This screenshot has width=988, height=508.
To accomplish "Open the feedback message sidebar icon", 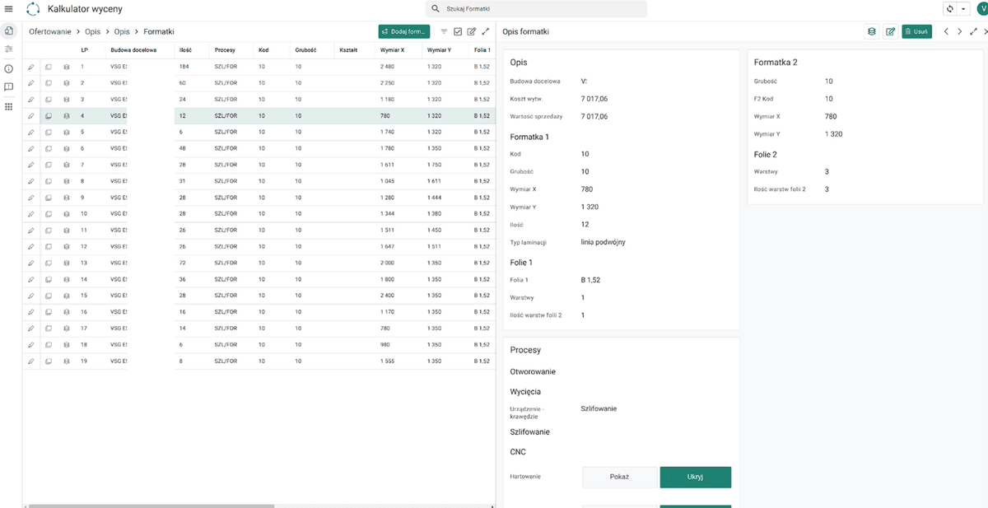I will 8,87.
